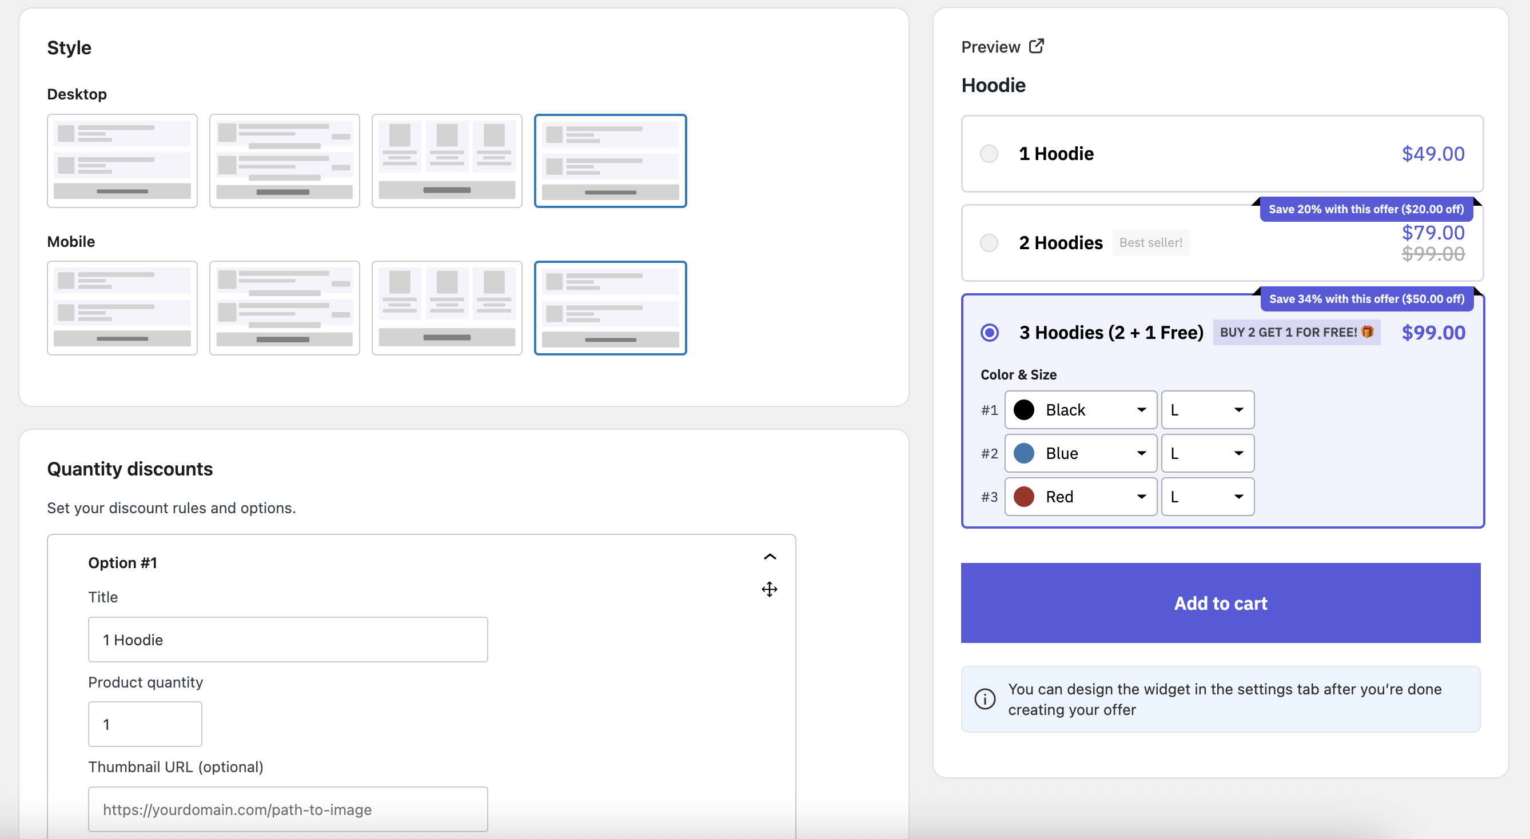Open the #2 Blue color dropdown
Screen dimensions: 1530x839
1081,453
